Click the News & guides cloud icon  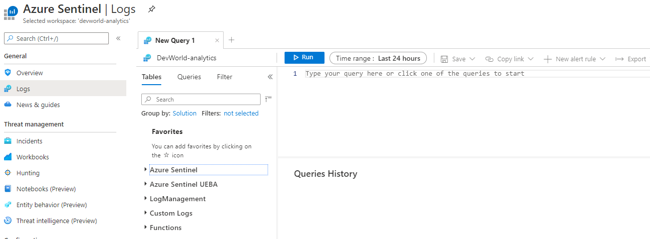(x=7, y=105)
